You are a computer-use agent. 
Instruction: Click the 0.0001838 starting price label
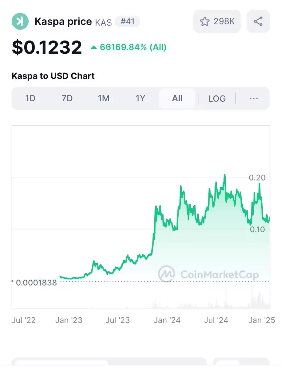click(37, 283)
